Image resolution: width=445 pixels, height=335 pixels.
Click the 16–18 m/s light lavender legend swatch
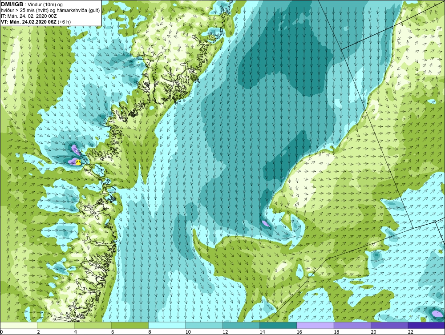(316, 325)
